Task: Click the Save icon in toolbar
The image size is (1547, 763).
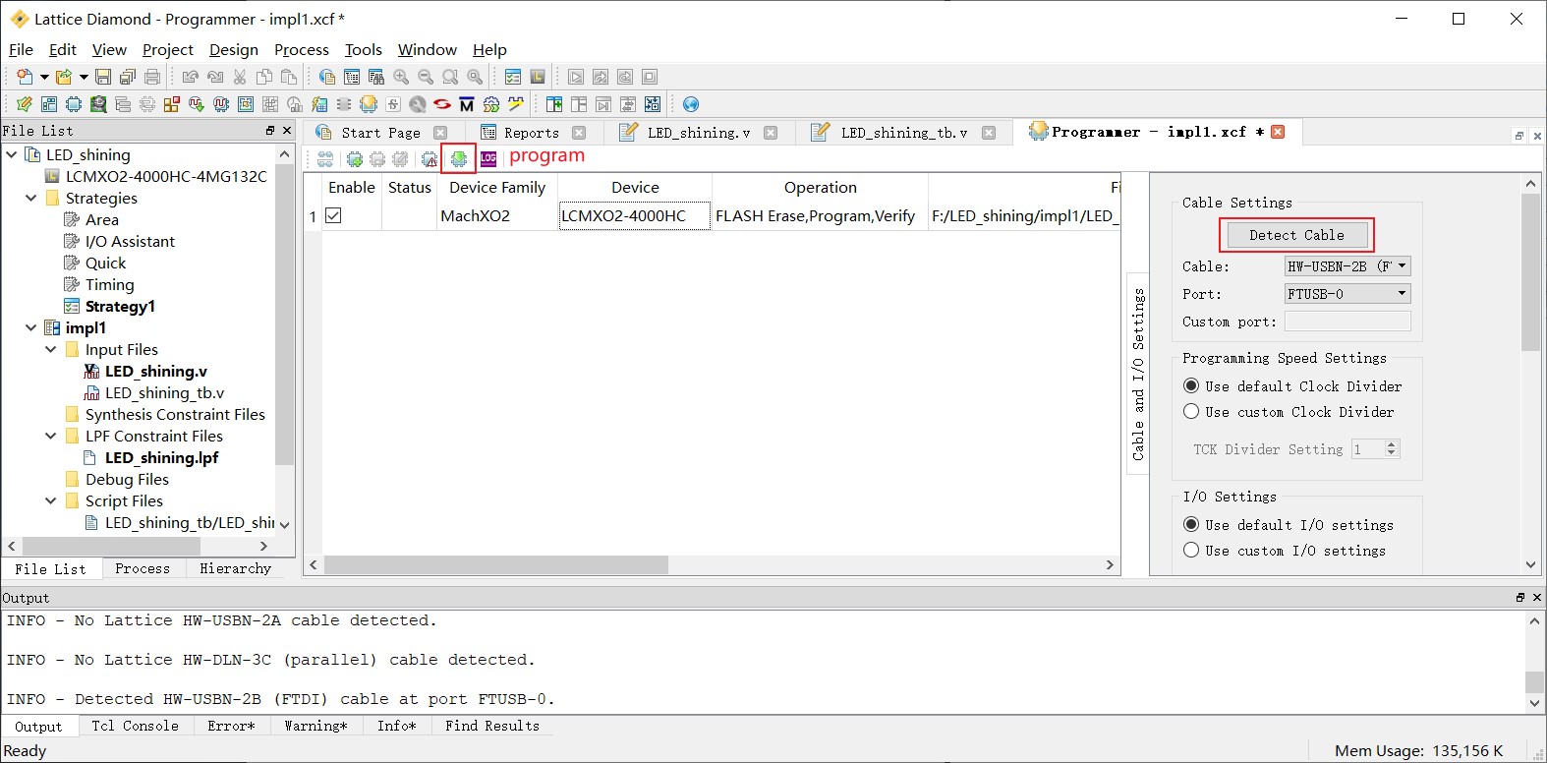Action: [103, 77]
